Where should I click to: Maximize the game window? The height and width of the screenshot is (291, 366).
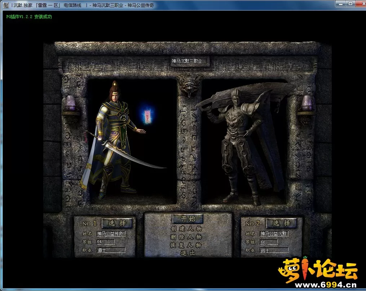[350, 4]
